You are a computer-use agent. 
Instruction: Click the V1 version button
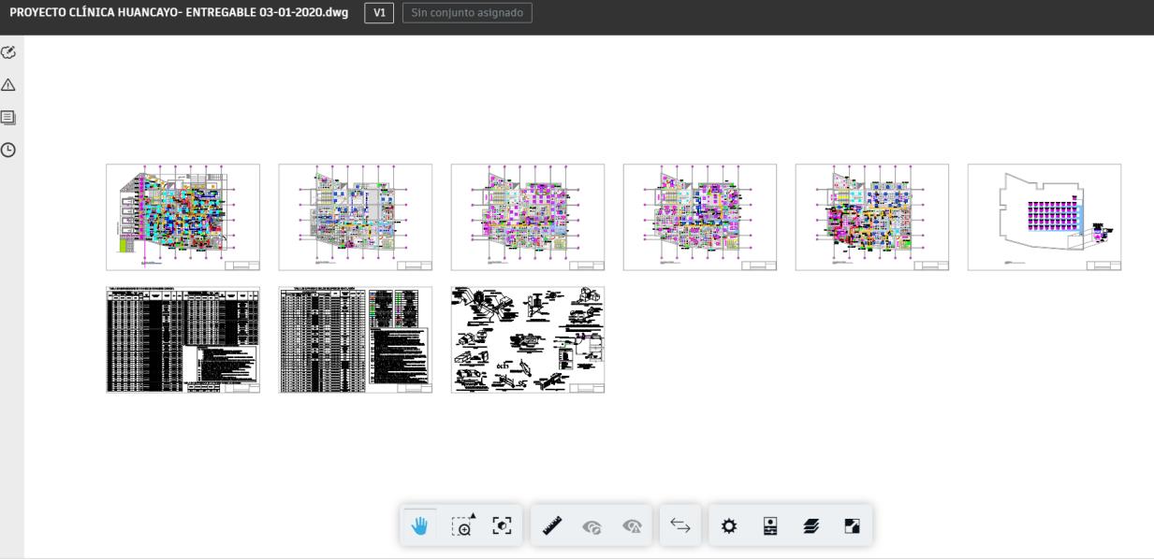pos(379,13)
